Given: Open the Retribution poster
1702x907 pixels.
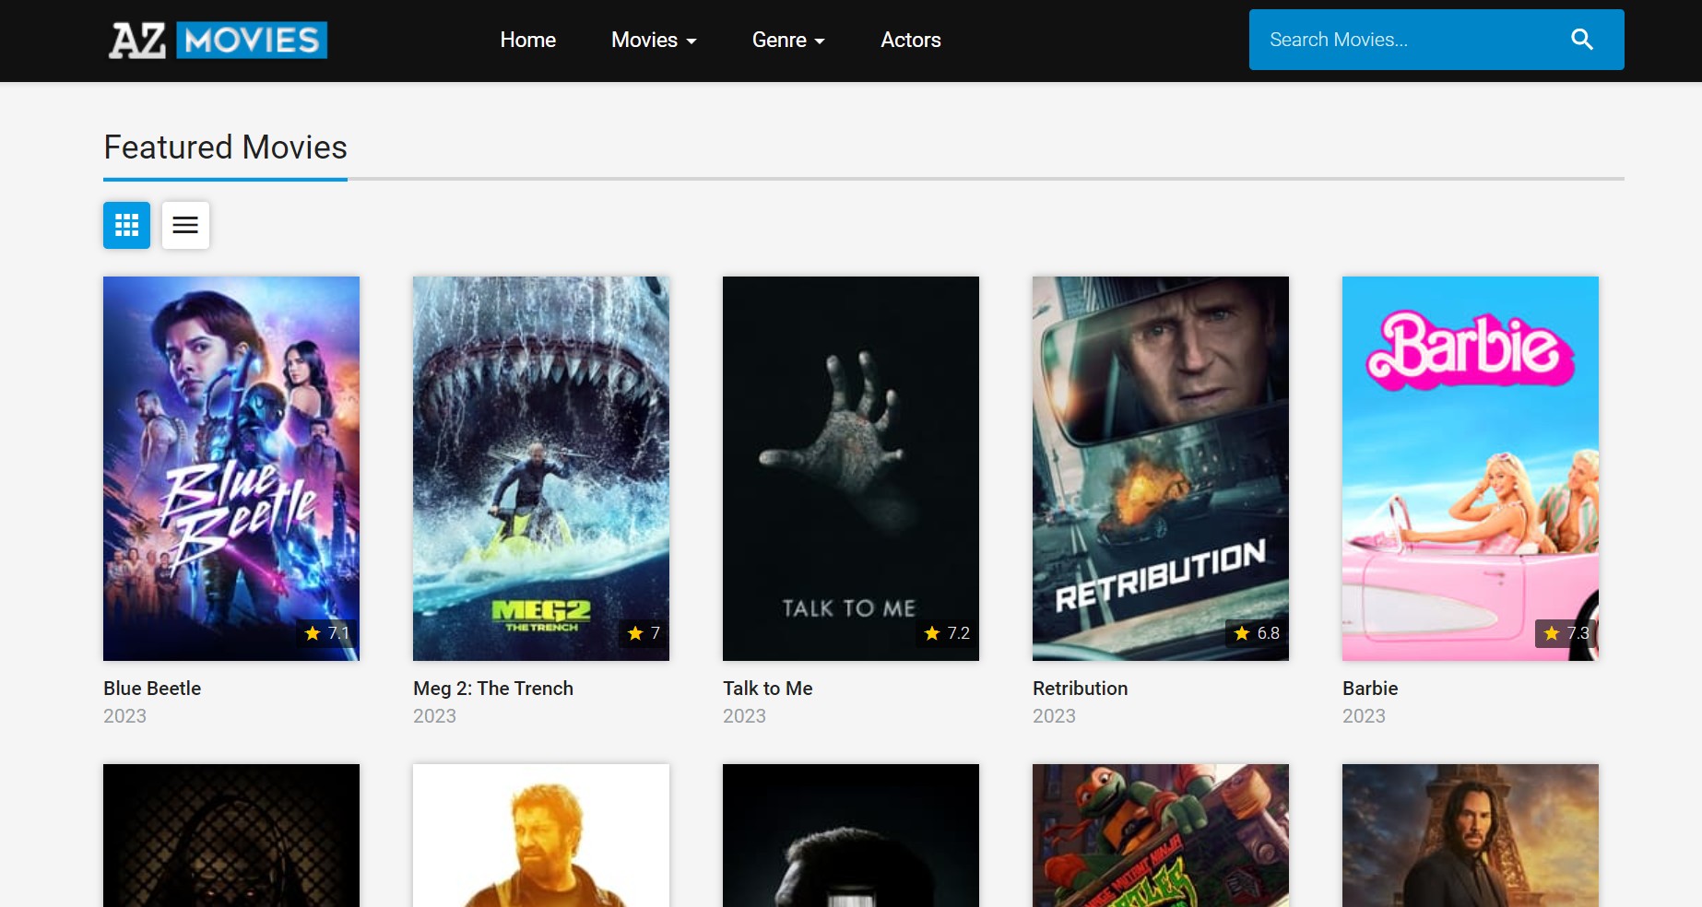Looking at the screenshot, I should [1161, 468].
